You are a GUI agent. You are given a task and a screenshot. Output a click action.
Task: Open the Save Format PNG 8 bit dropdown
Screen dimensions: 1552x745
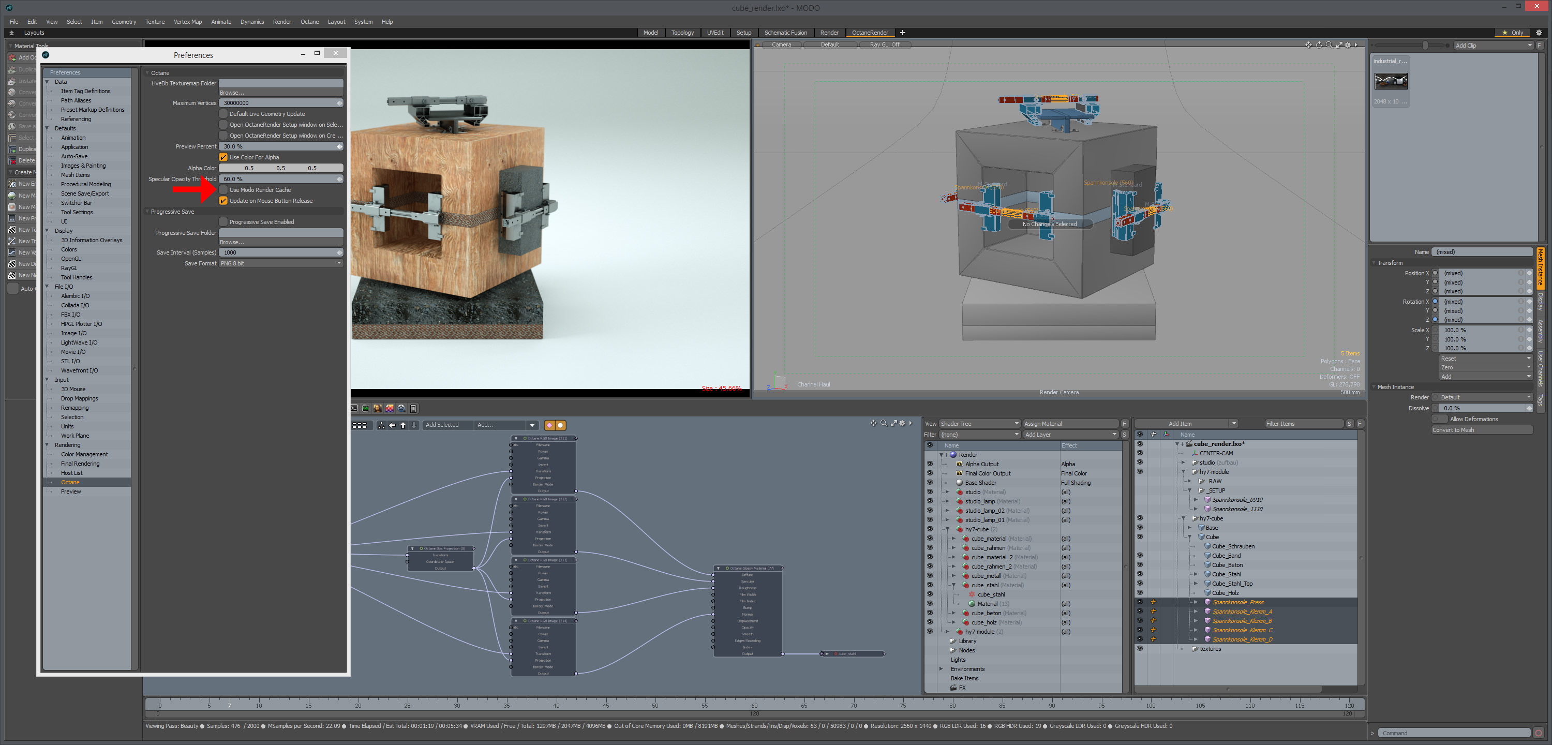click(281, 263)
